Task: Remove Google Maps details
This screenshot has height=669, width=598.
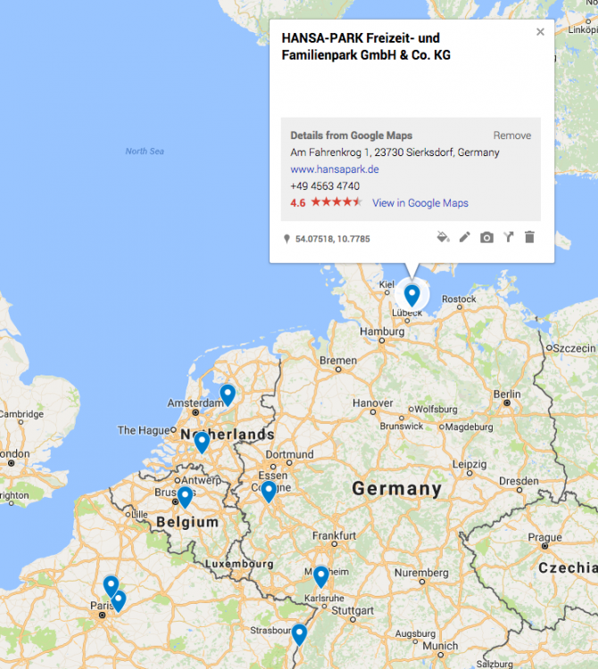Action: pyautogui.click(x=511, y=136)
